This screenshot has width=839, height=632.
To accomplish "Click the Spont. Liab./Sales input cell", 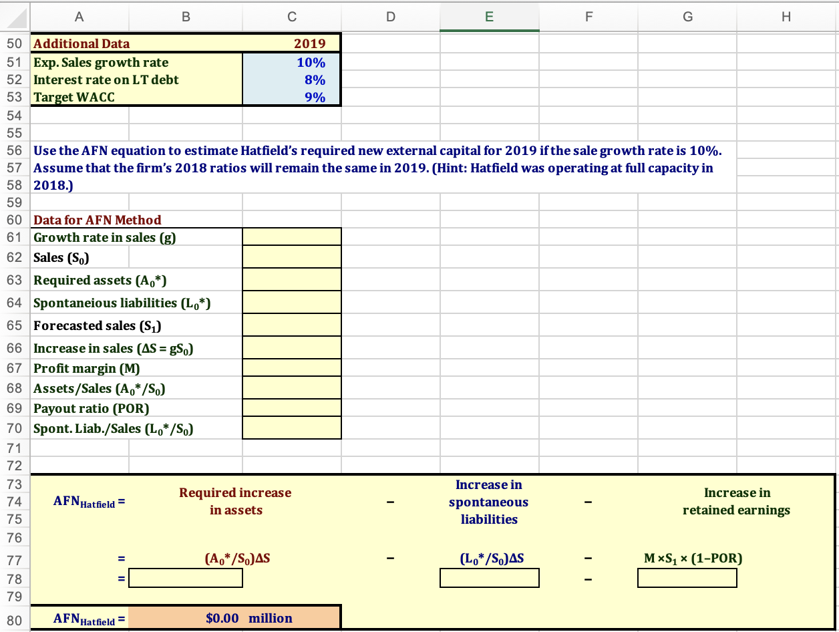I will point(292,428).
